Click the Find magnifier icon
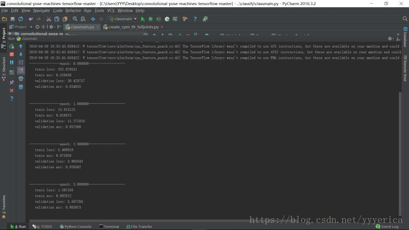Image resolution: width=409 pixels, height=230 pixels. pos(75,19)
